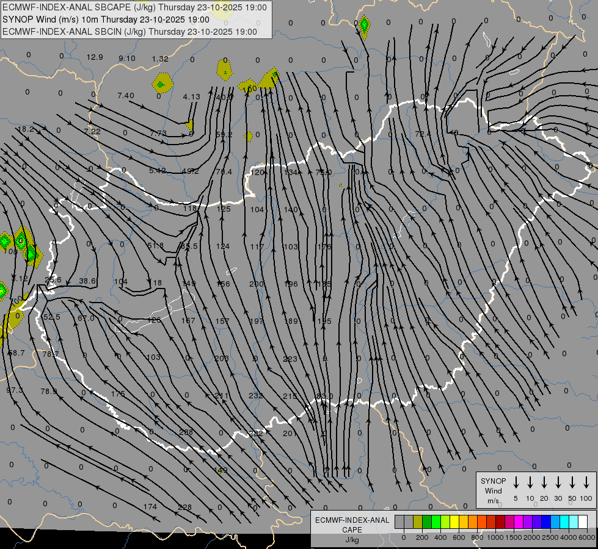Click the 215 value on the map
Screen dimensions: 598x549
(x=290, y=396)
